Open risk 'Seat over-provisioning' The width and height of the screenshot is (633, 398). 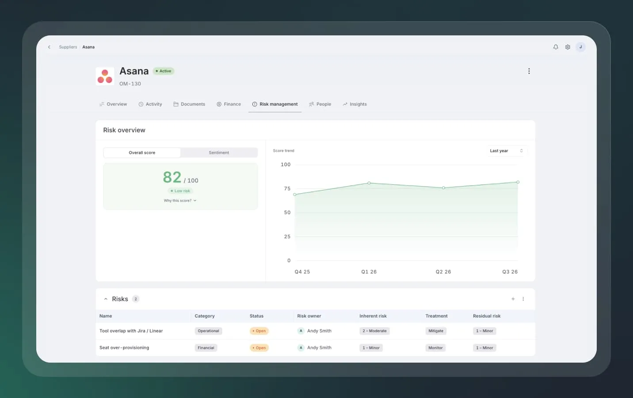(124, 348)
